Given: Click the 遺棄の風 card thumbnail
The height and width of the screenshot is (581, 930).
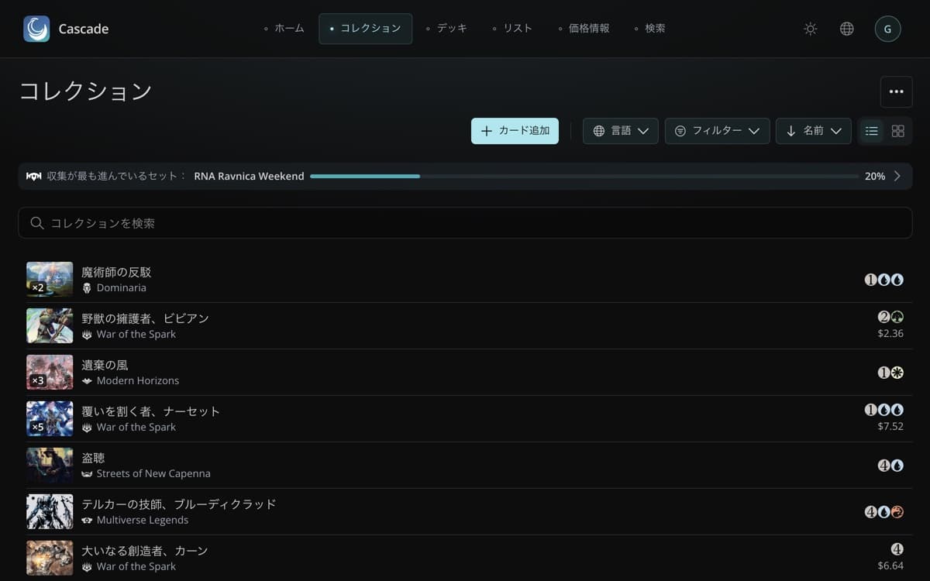Looking at the screenshot, I should coord(50,373).
